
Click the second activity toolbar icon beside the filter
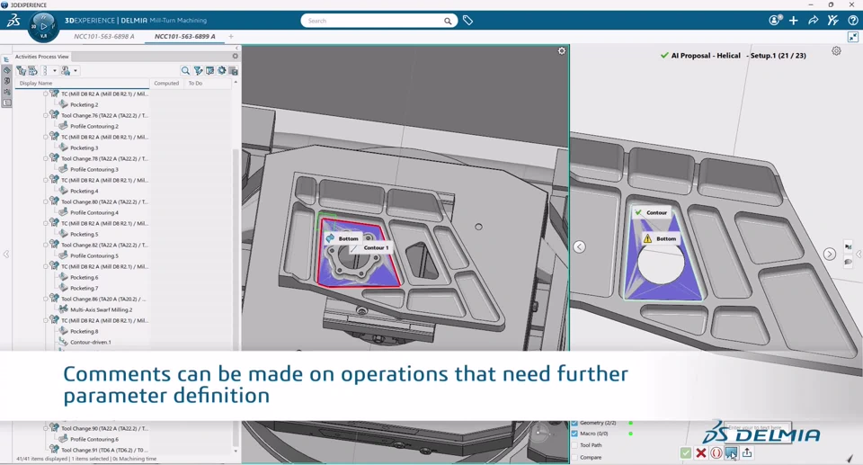coord(32,70)
